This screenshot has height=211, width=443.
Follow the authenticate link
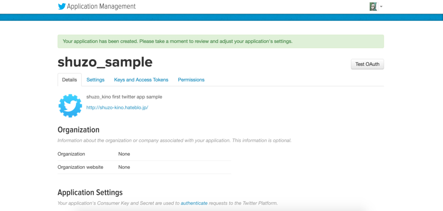click(x=194, y=203)
